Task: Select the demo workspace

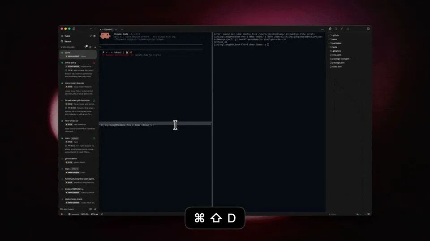Action: (78, 54)
